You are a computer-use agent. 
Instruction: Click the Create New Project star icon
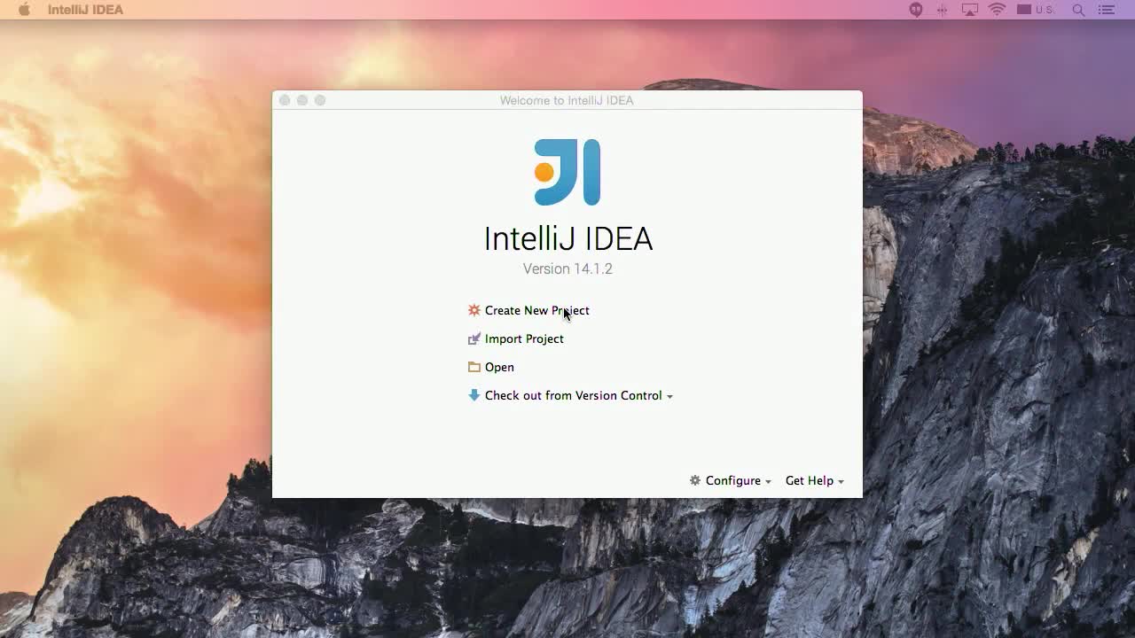(x=474, y=310)
